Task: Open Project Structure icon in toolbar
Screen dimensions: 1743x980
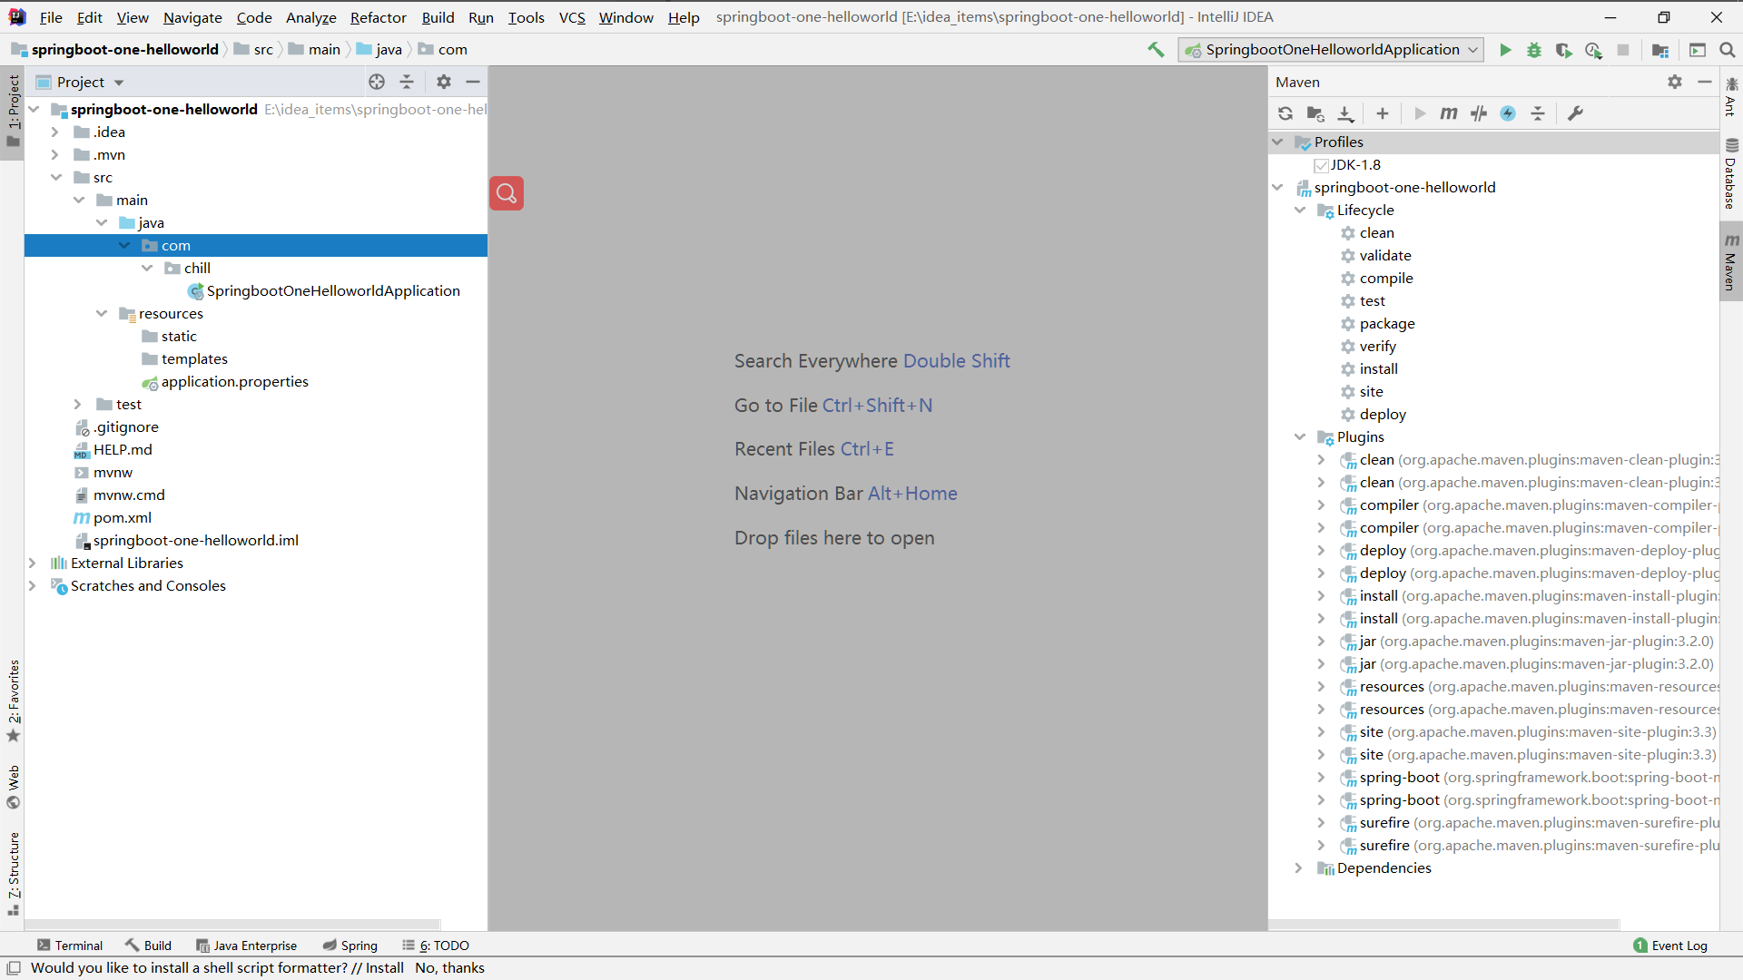Action: pyautogui.click(x=1660, y=50)
